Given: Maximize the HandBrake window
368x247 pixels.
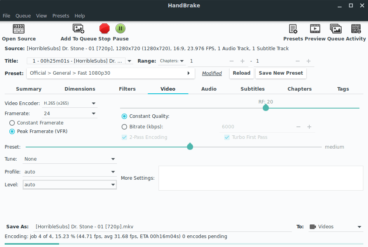Looking at the screenshot, I should 351,6.
